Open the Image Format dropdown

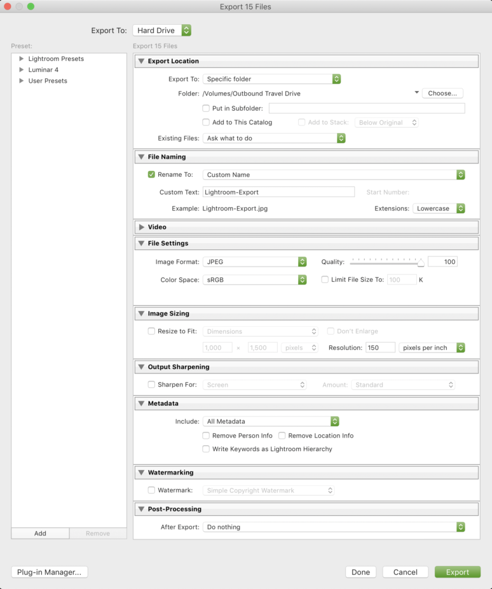point(255,261)
